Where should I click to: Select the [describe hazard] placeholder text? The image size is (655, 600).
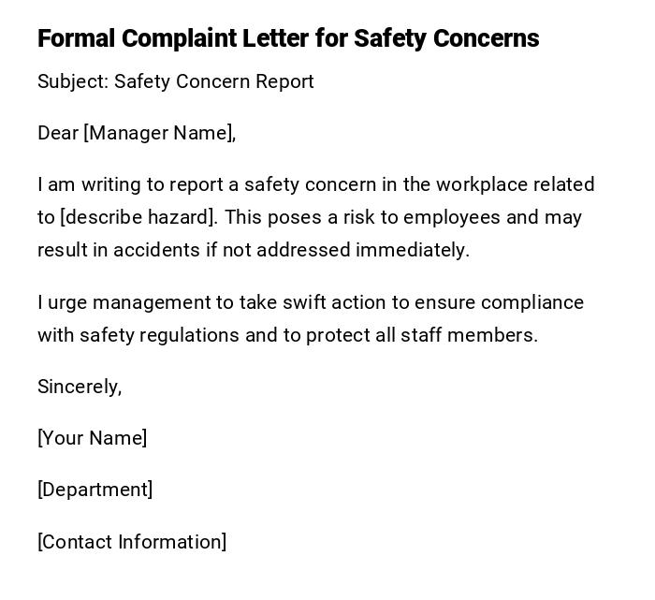138,217
